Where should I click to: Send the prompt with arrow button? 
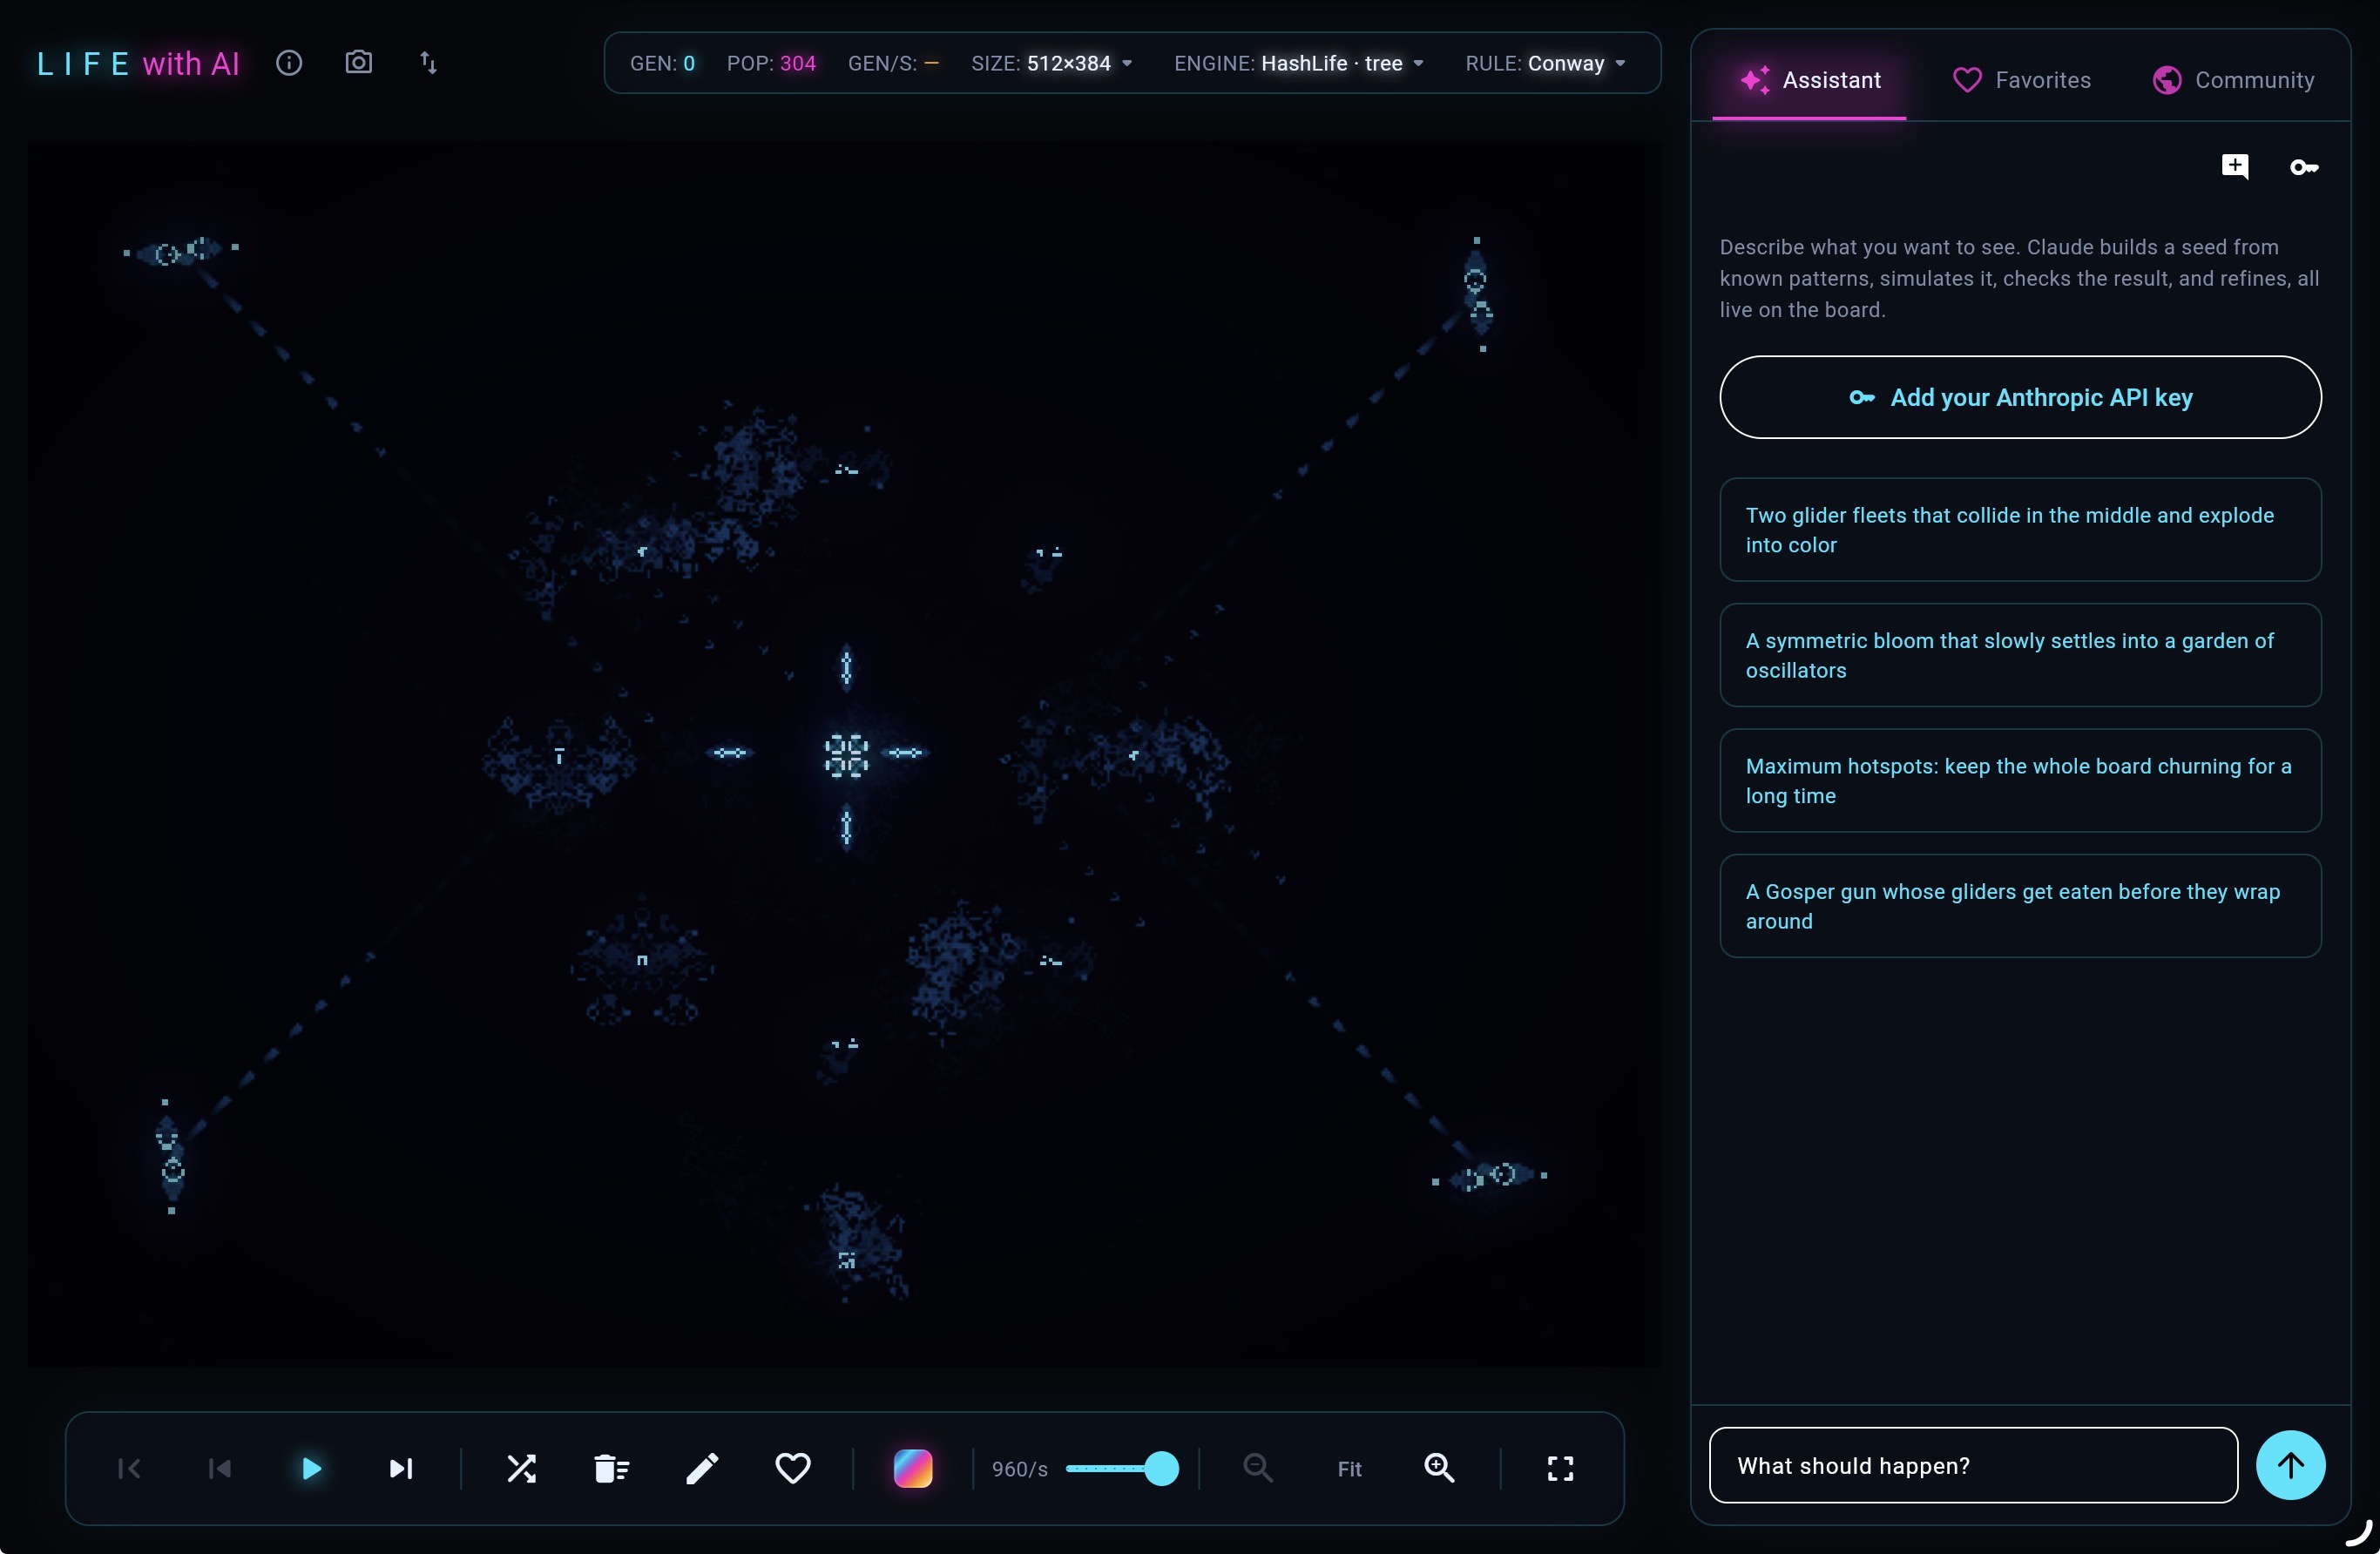pos(2290,1465)
